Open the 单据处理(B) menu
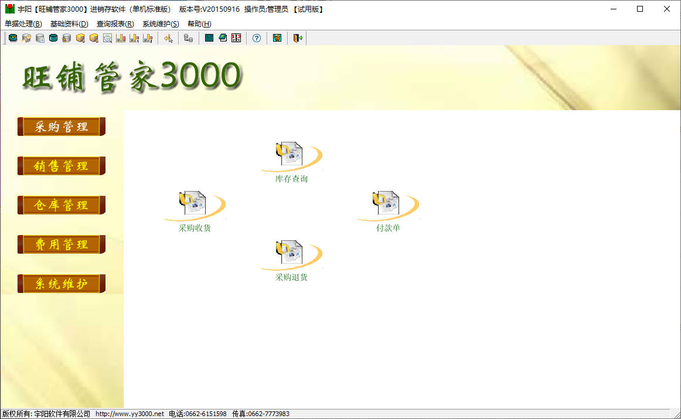The image size is (681, 419). (23, 24)
